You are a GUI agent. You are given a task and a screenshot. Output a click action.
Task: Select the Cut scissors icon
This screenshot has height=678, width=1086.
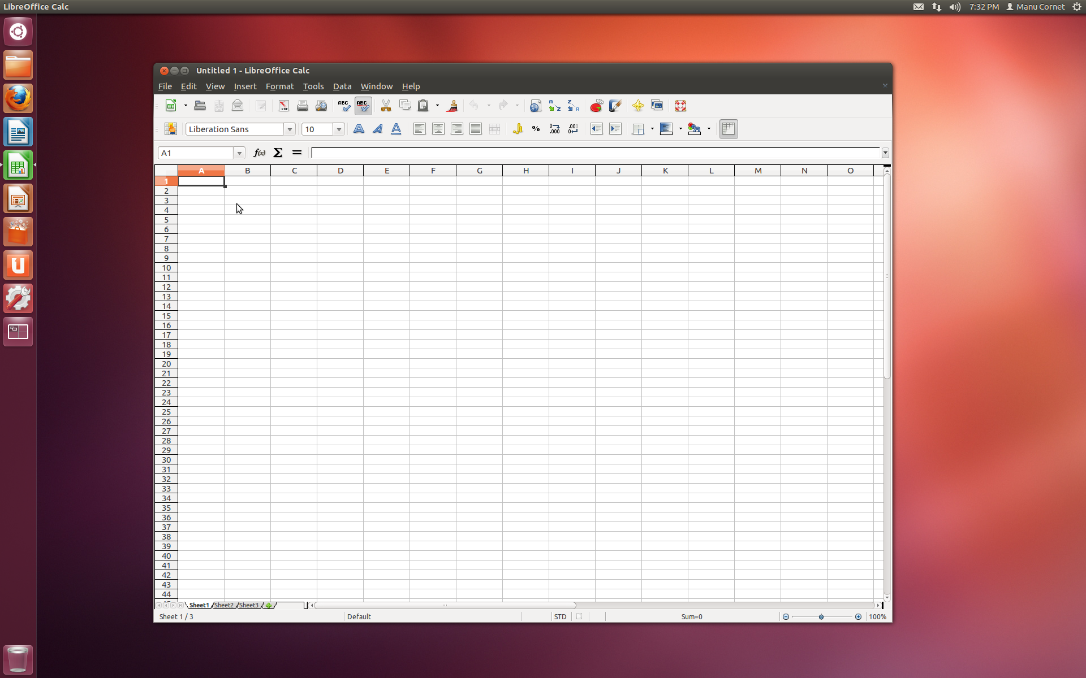386,106
